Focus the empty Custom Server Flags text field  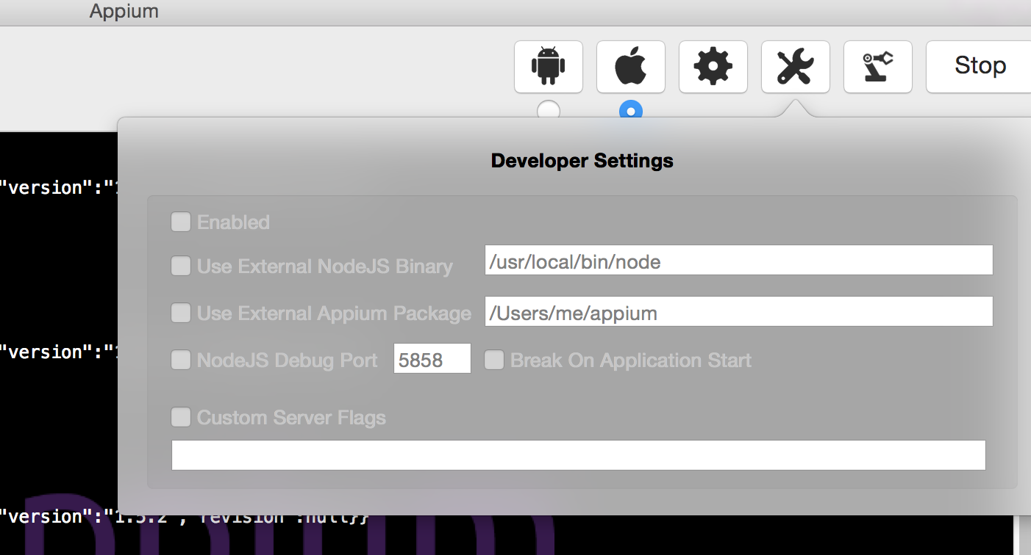click(x=578, y=455)
